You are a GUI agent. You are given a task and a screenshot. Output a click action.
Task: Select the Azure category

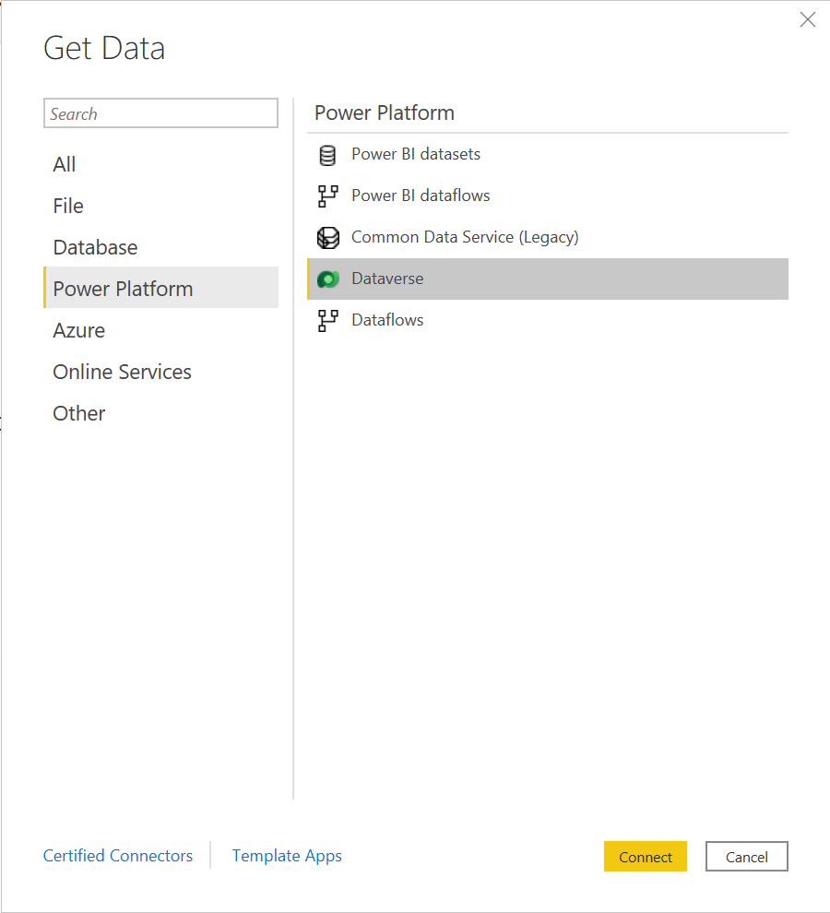point(78,330)
